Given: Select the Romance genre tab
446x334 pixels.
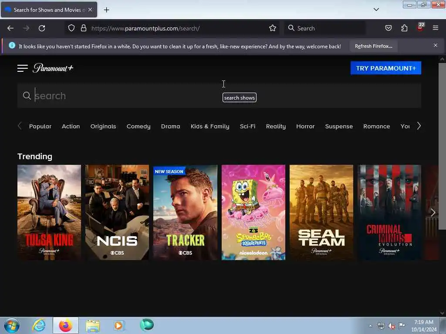Looking at the screenshot, I should pyautogui.click(x=376, y=127).
